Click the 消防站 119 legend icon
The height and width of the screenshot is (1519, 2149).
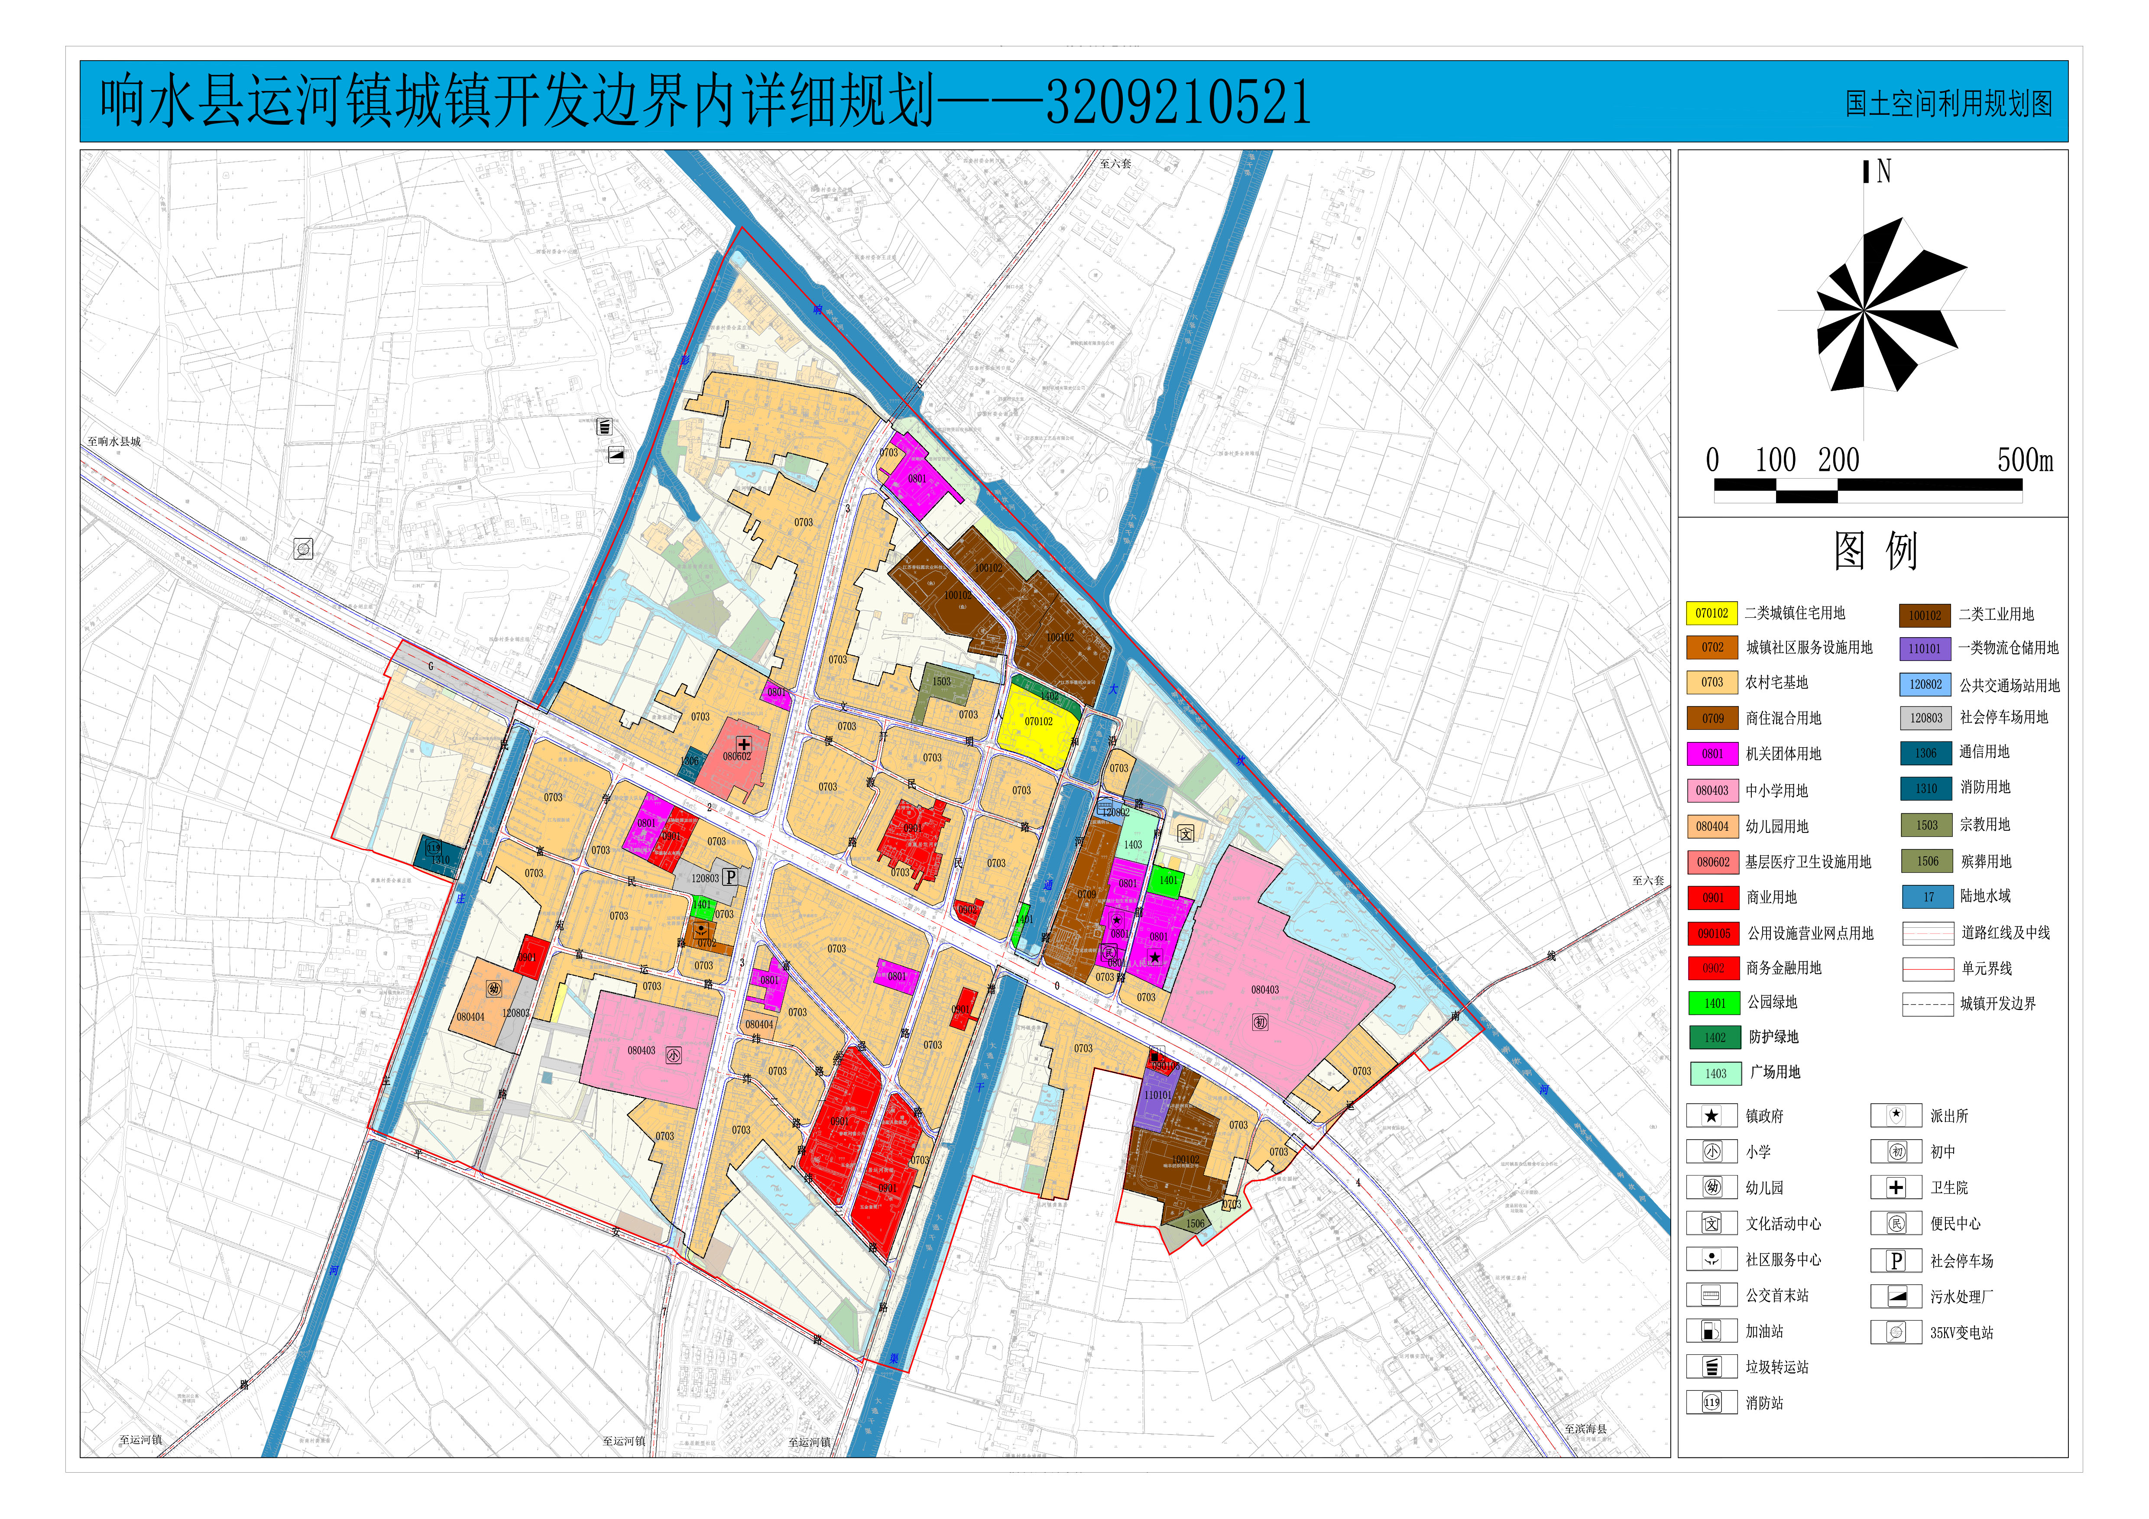[1711, 1402]
